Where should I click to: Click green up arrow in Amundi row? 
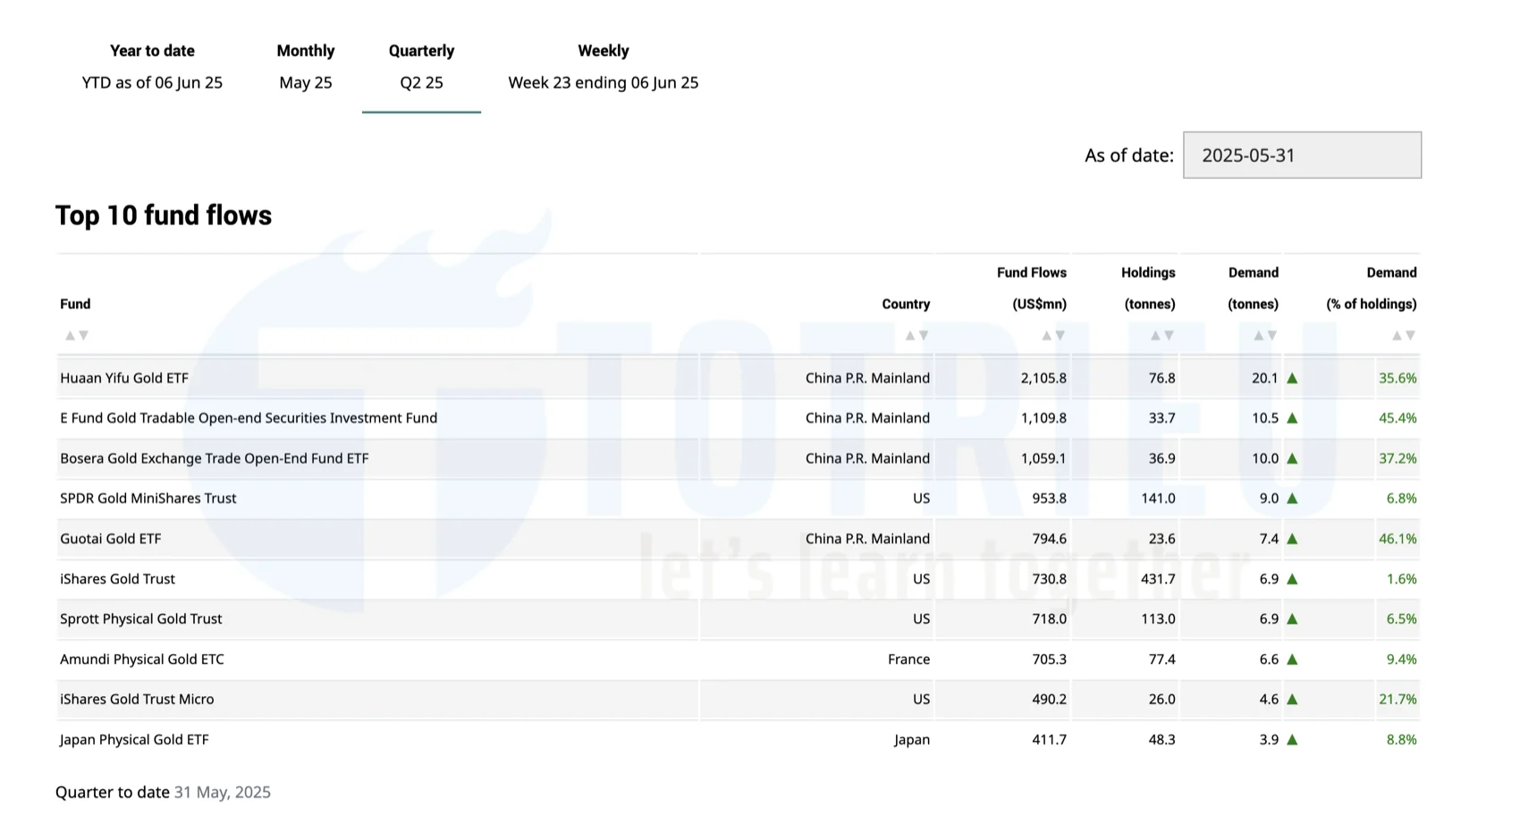pyautogui.click(x=1292, y=659)
